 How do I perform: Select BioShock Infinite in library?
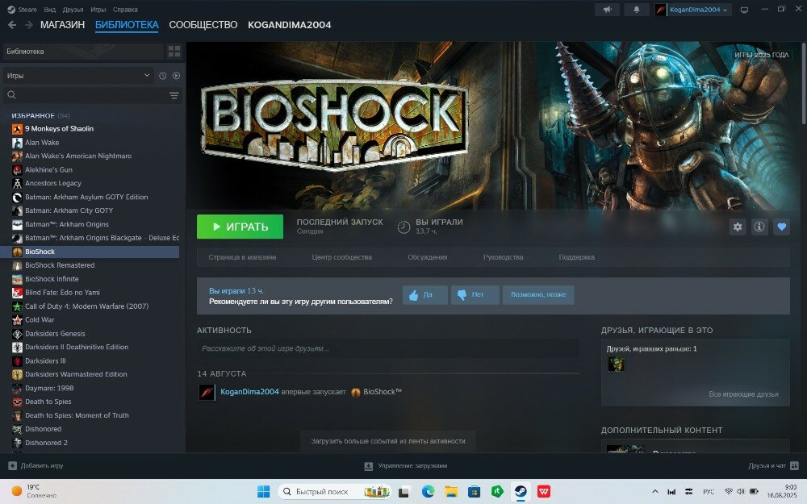tap(52, 279)
